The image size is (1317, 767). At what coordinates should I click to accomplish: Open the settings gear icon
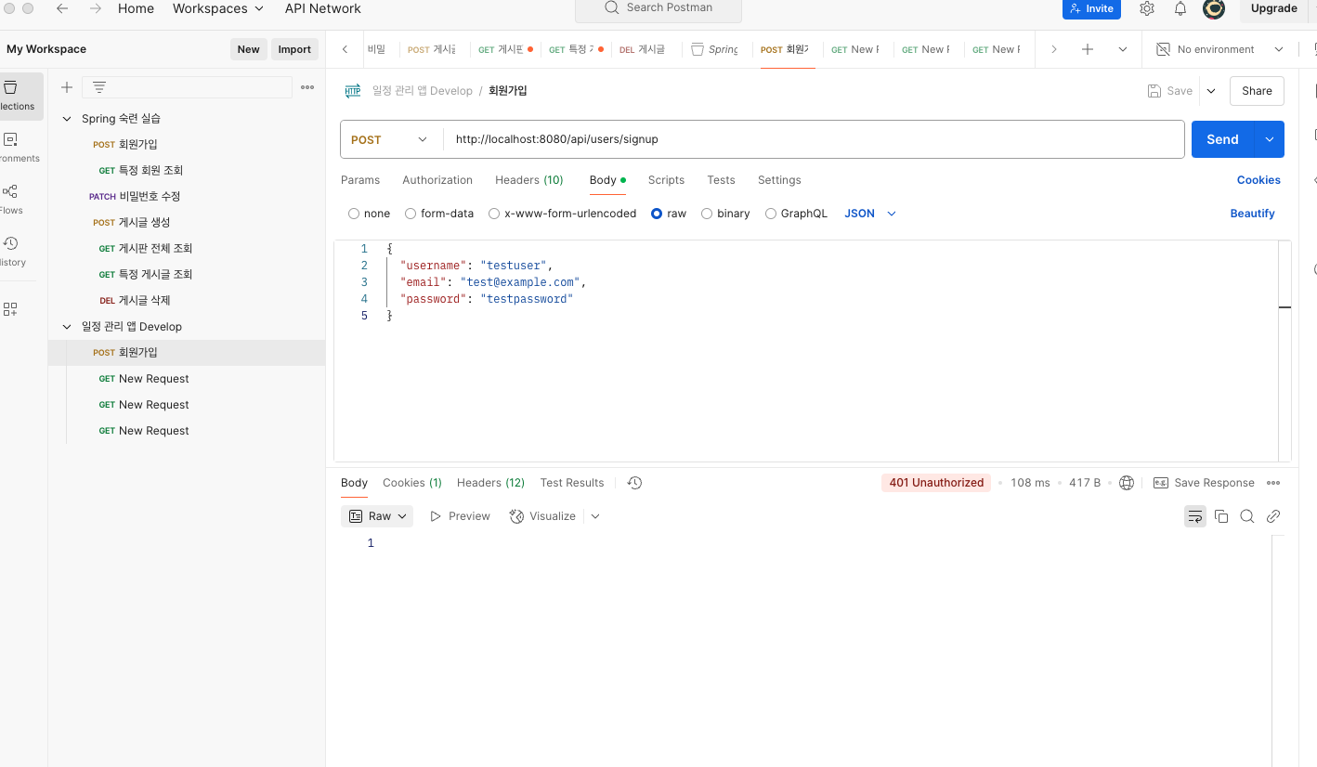click(1147, 8)
